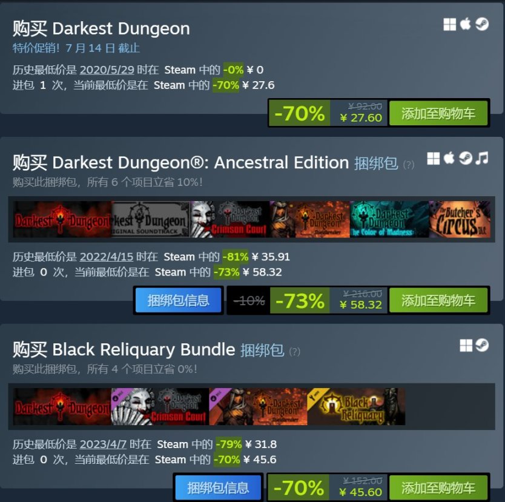Select The Butcher's Circus thumbnail
Screen dimensions: 505x502
[x=460, y=219]
